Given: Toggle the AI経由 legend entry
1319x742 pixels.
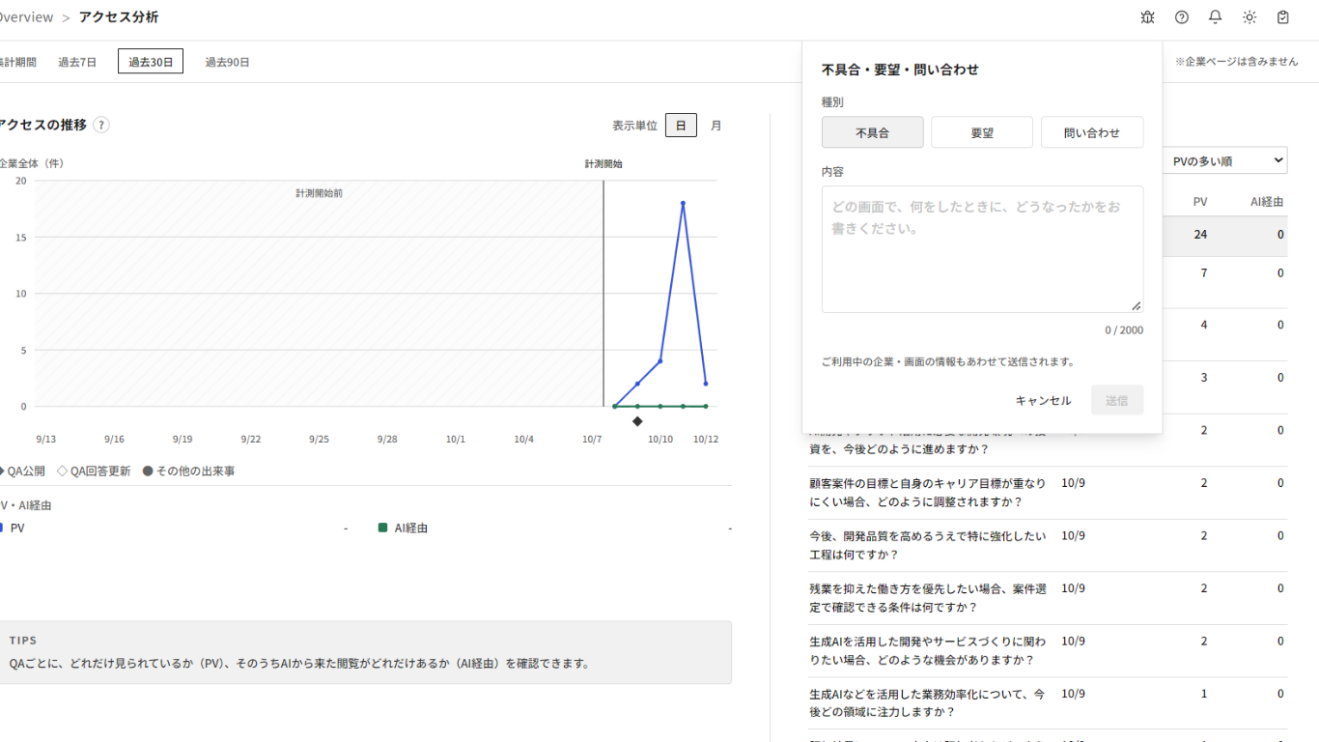Looking at the screenshot, I should point(403,528).
